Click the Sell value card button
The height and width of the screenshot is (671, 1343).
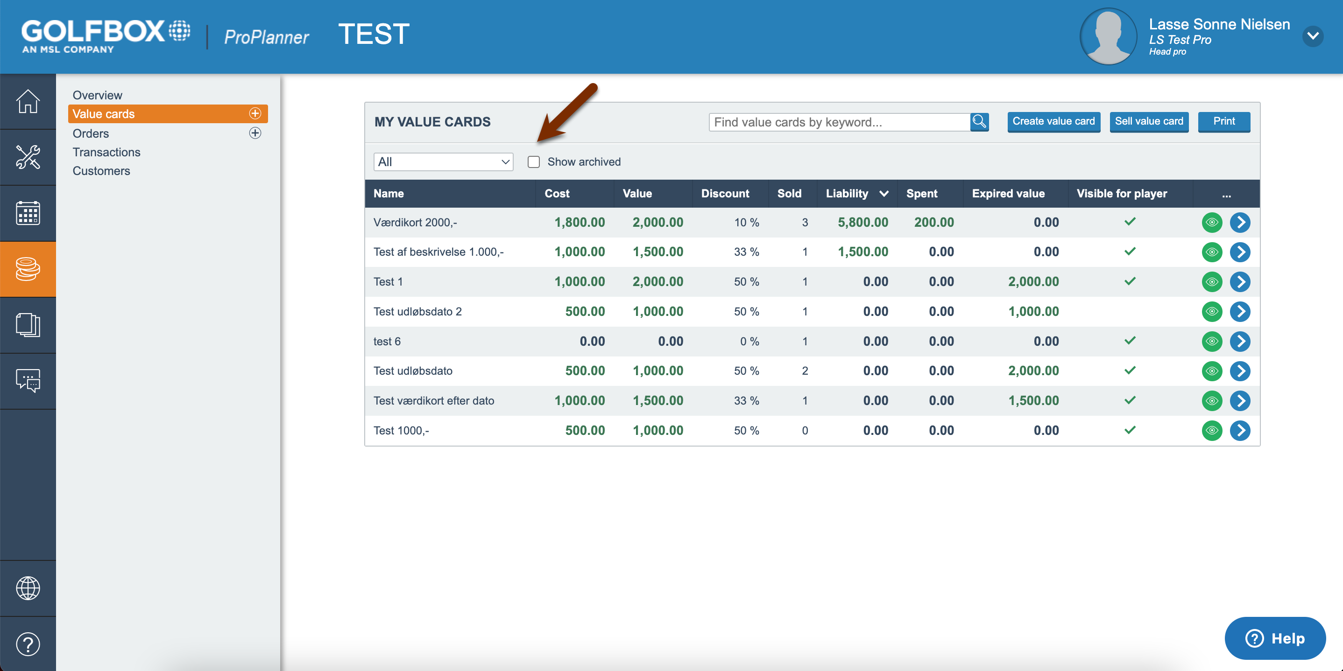pos(1149,121)
